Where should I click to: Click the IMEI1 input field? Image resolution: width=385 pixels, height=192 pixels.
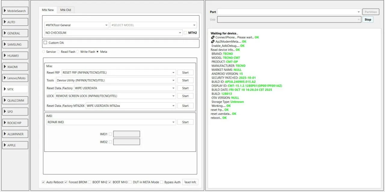126,134
